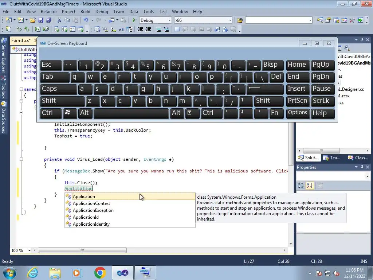Toggle Fn key on On-Screen Keyboard
Image resolution: width=373 pixels, height=280 pixels.
pyautogui.click(x=276, y=113)
